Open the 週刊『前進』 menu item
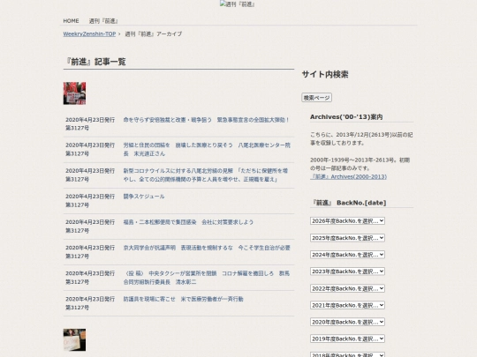 [103, 21]
